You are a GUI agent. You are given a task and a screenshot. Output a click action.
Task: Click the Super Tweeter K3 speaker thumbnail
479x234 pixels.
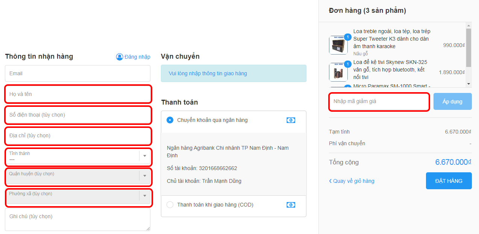click(x=338, y=45)
